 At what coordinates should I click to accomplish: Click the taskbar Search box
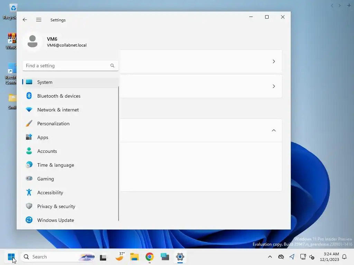(58, 257)
